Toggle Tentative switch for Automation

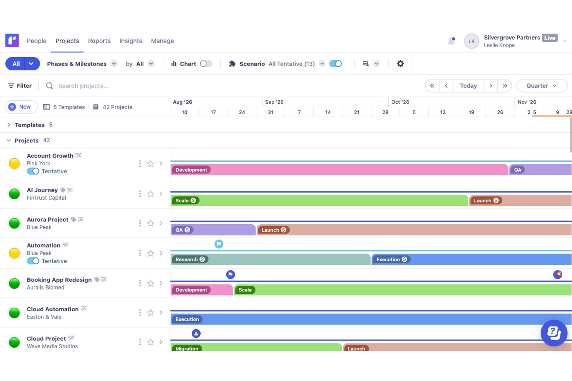point(33,261)
